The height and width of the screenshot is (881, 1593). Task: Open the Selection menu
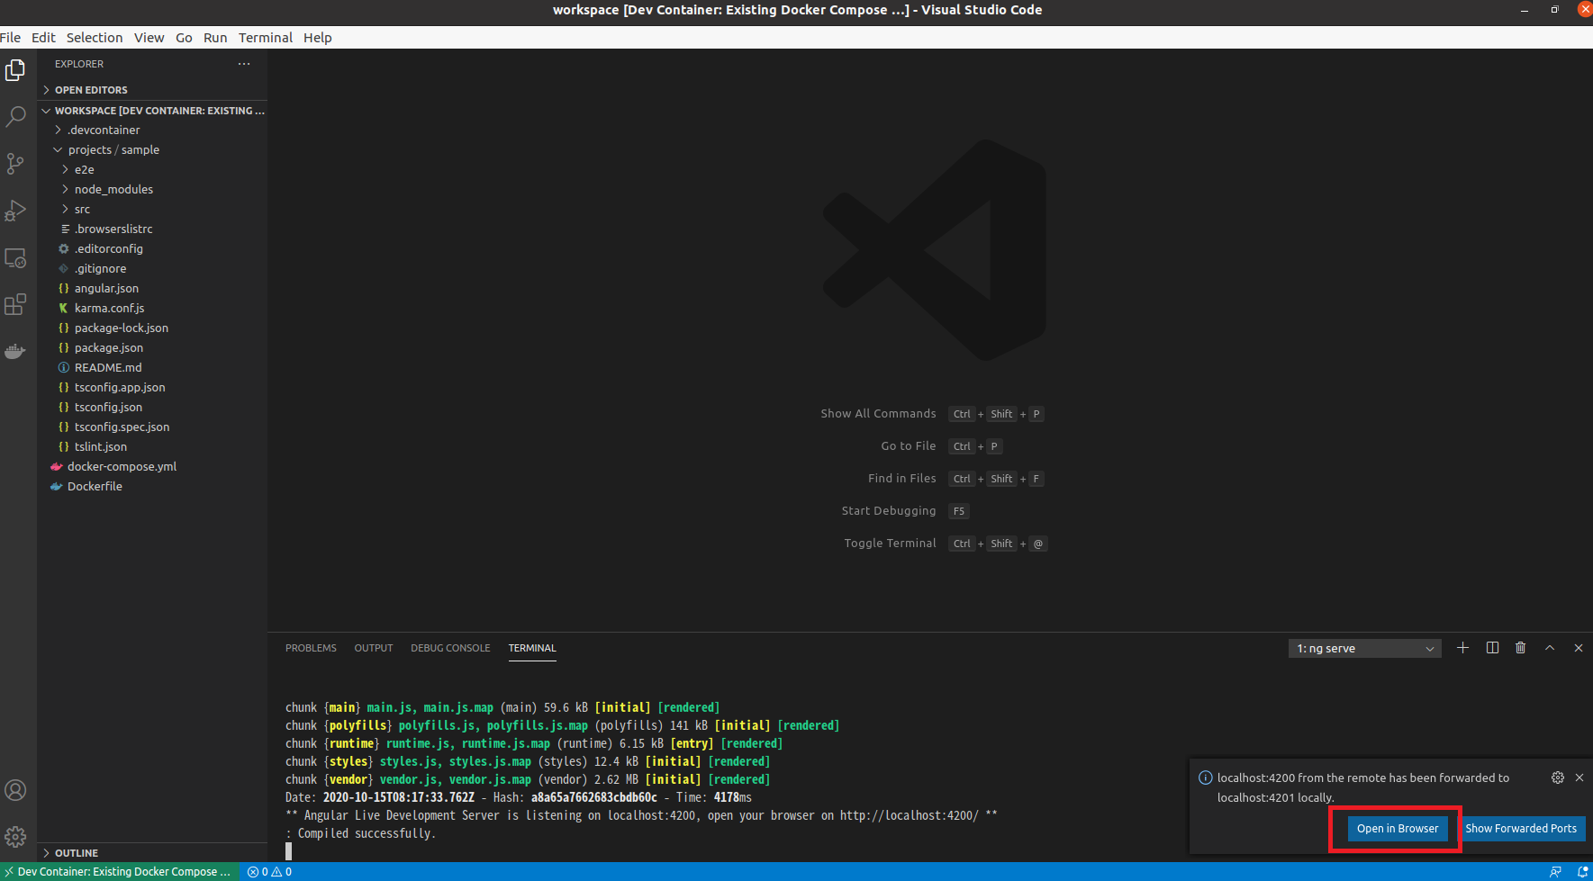click(x=95, y=38)
